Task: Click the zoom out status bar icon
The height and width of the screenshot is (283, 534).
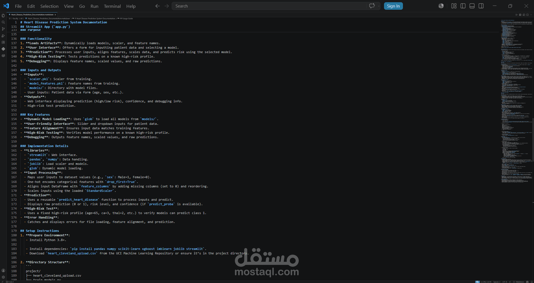Action: tap(477, 282)
